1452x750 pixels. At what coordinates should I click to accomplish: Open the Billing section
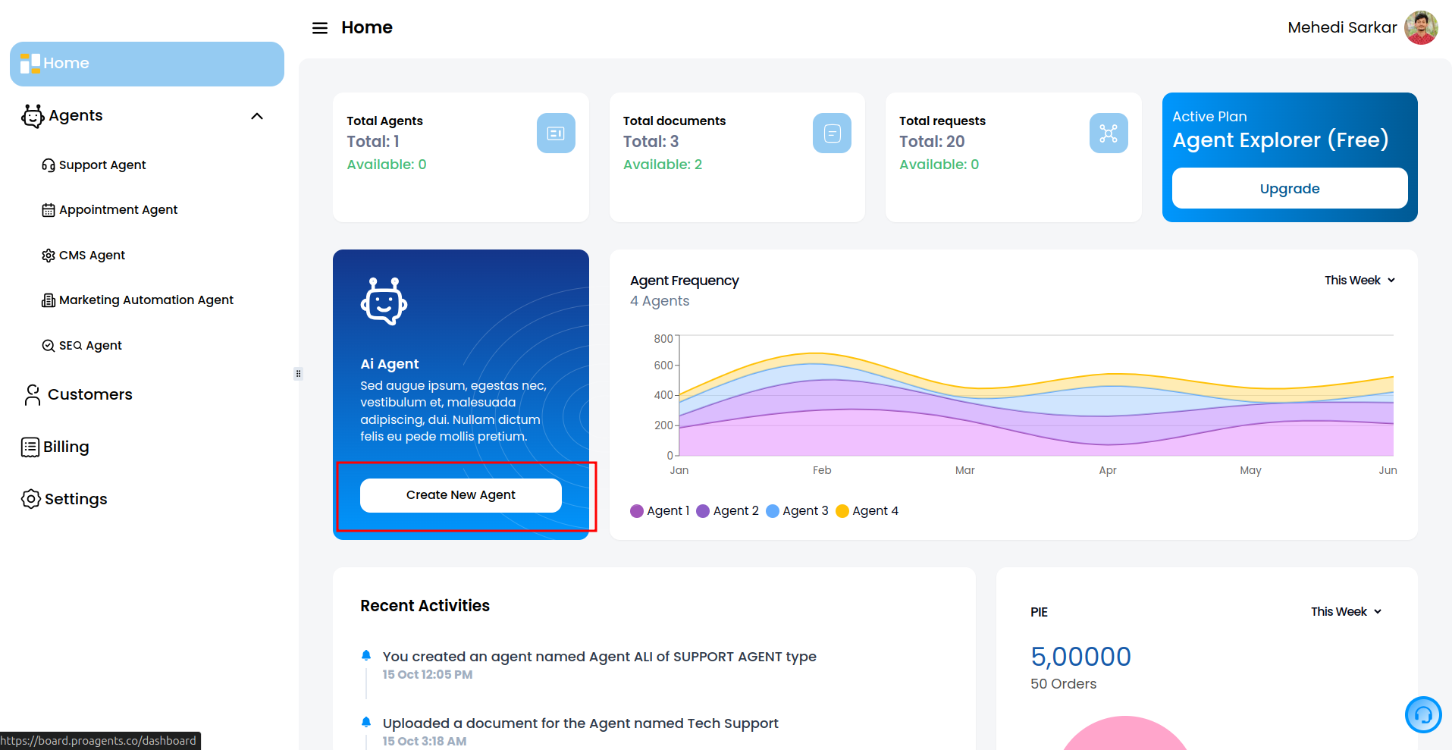pos(66,447)
